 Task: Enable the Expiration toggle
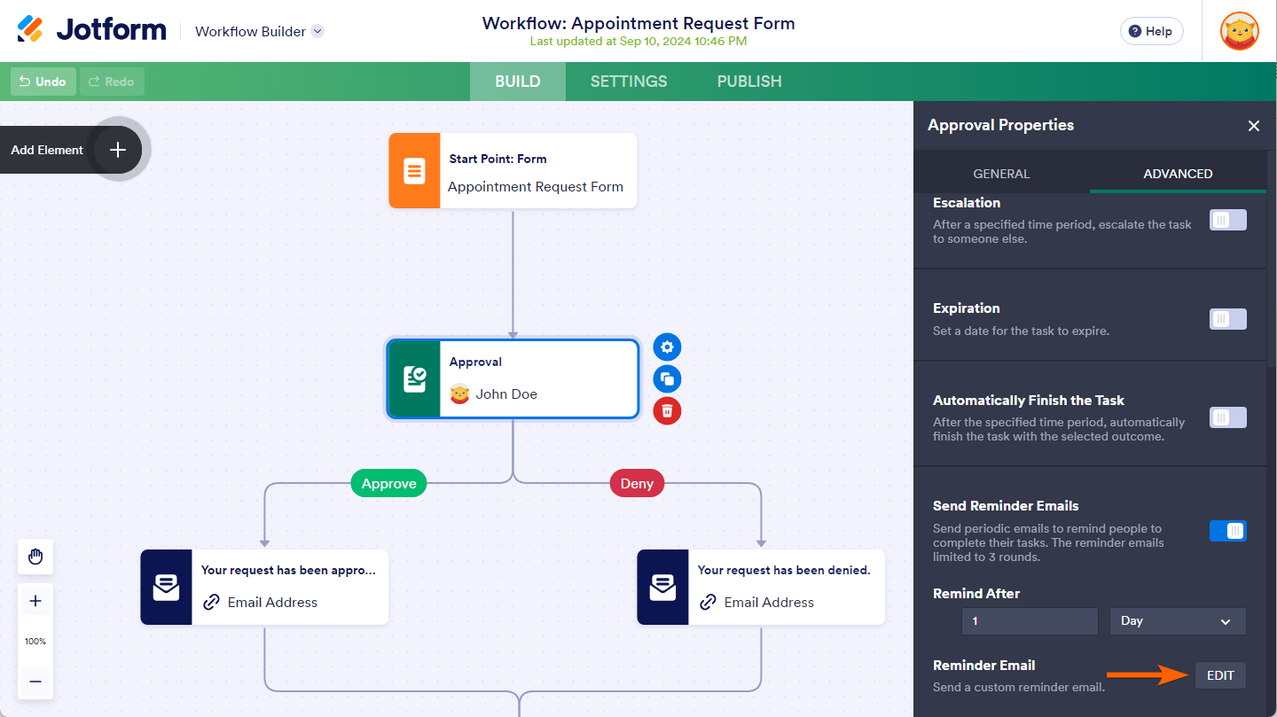pos(1228,319)
